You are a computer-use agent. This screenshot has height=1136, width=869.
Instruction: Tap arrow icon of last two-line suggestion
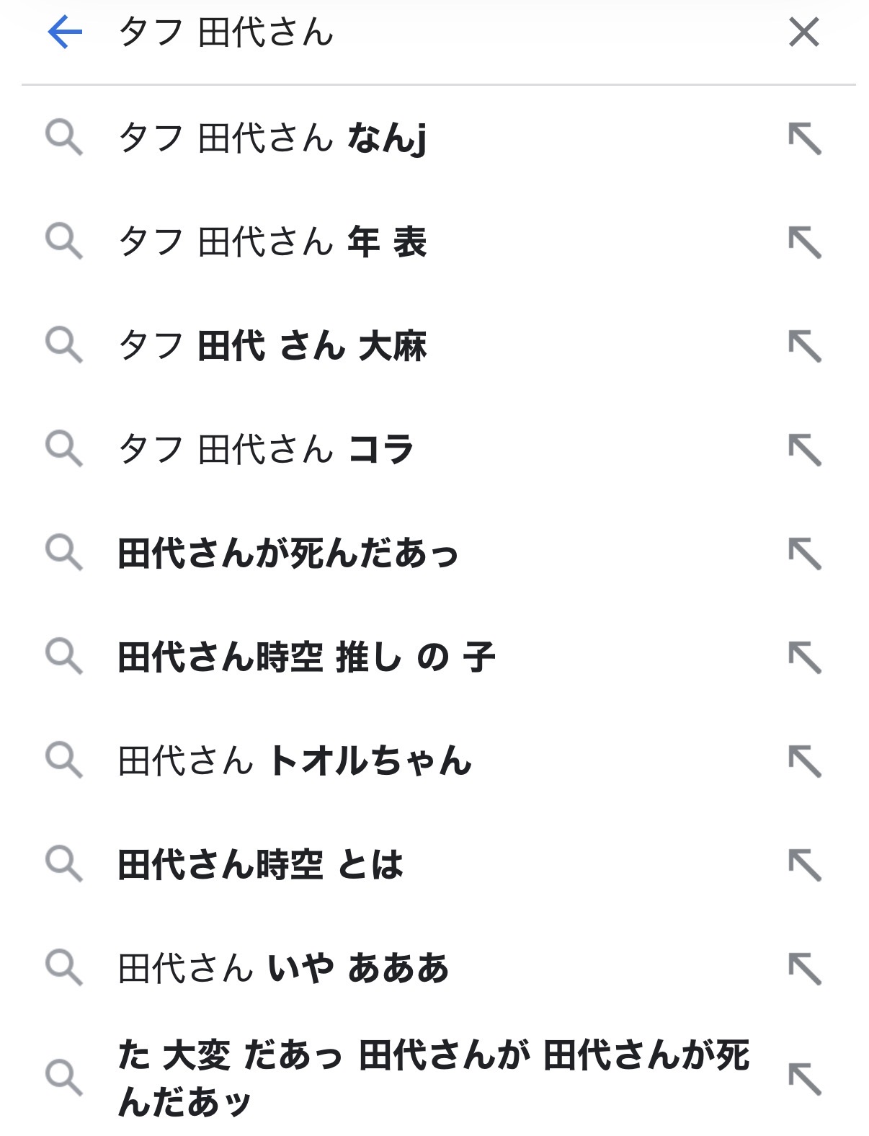[804, 1078]
